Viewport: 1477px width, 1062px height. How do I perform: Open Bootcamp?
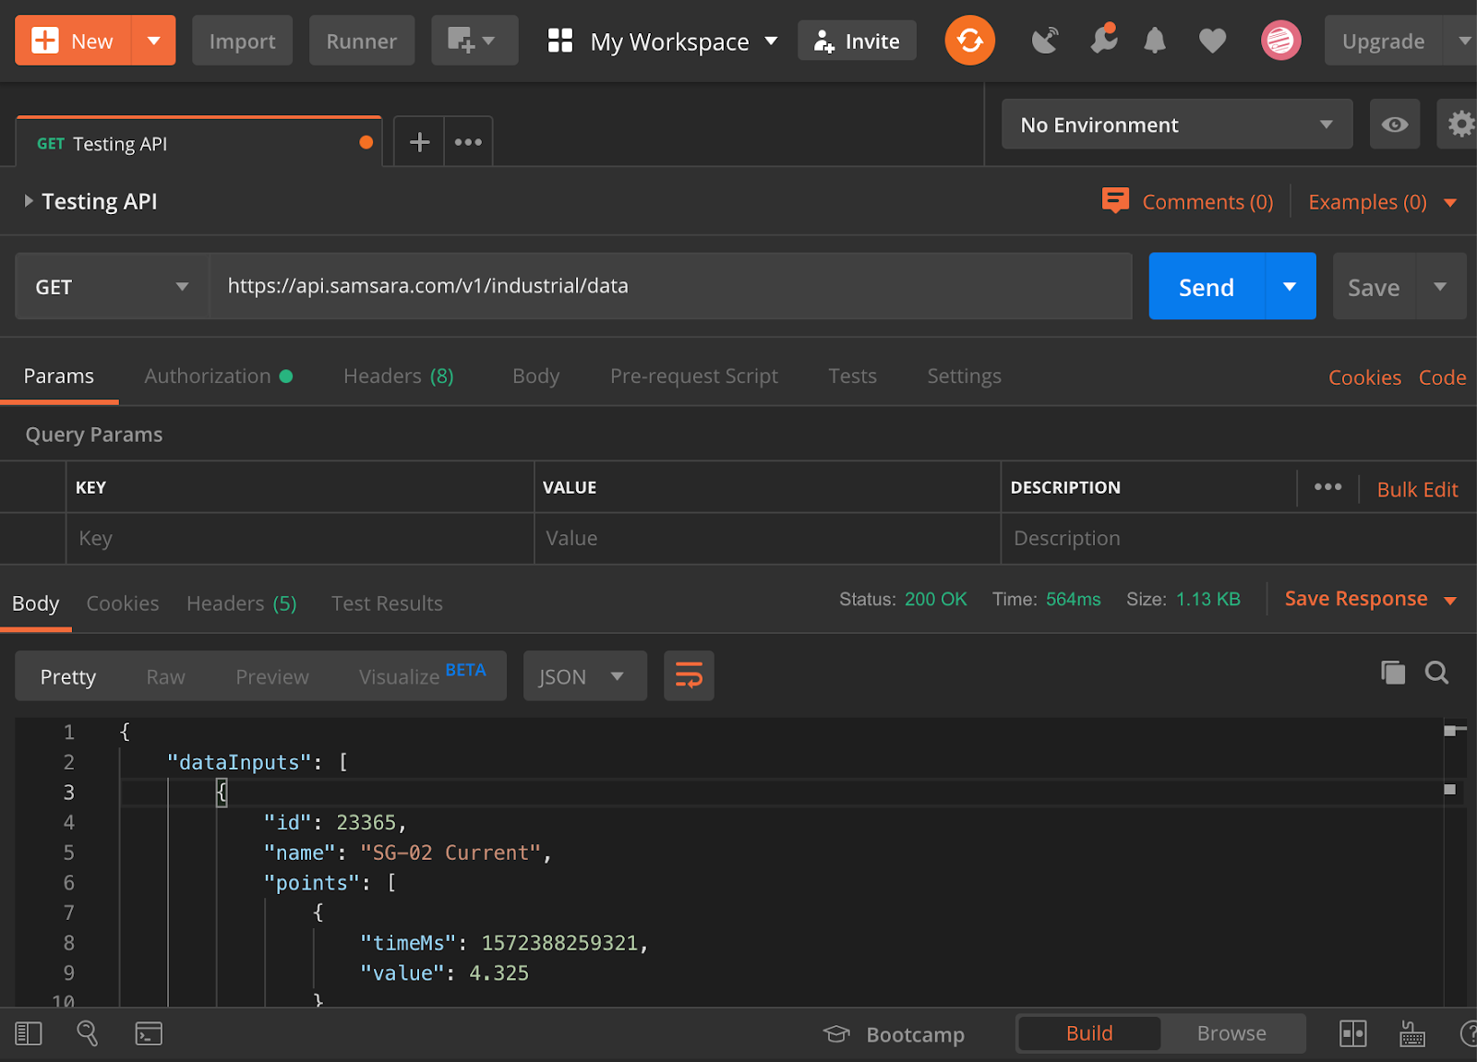click(894, 1034)
